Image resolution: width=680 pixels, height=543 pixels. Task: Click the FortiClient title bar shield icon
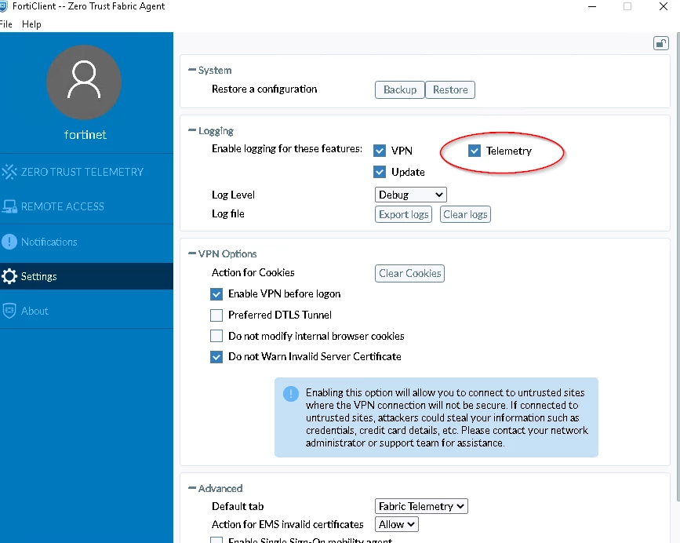tap(3, 6)
